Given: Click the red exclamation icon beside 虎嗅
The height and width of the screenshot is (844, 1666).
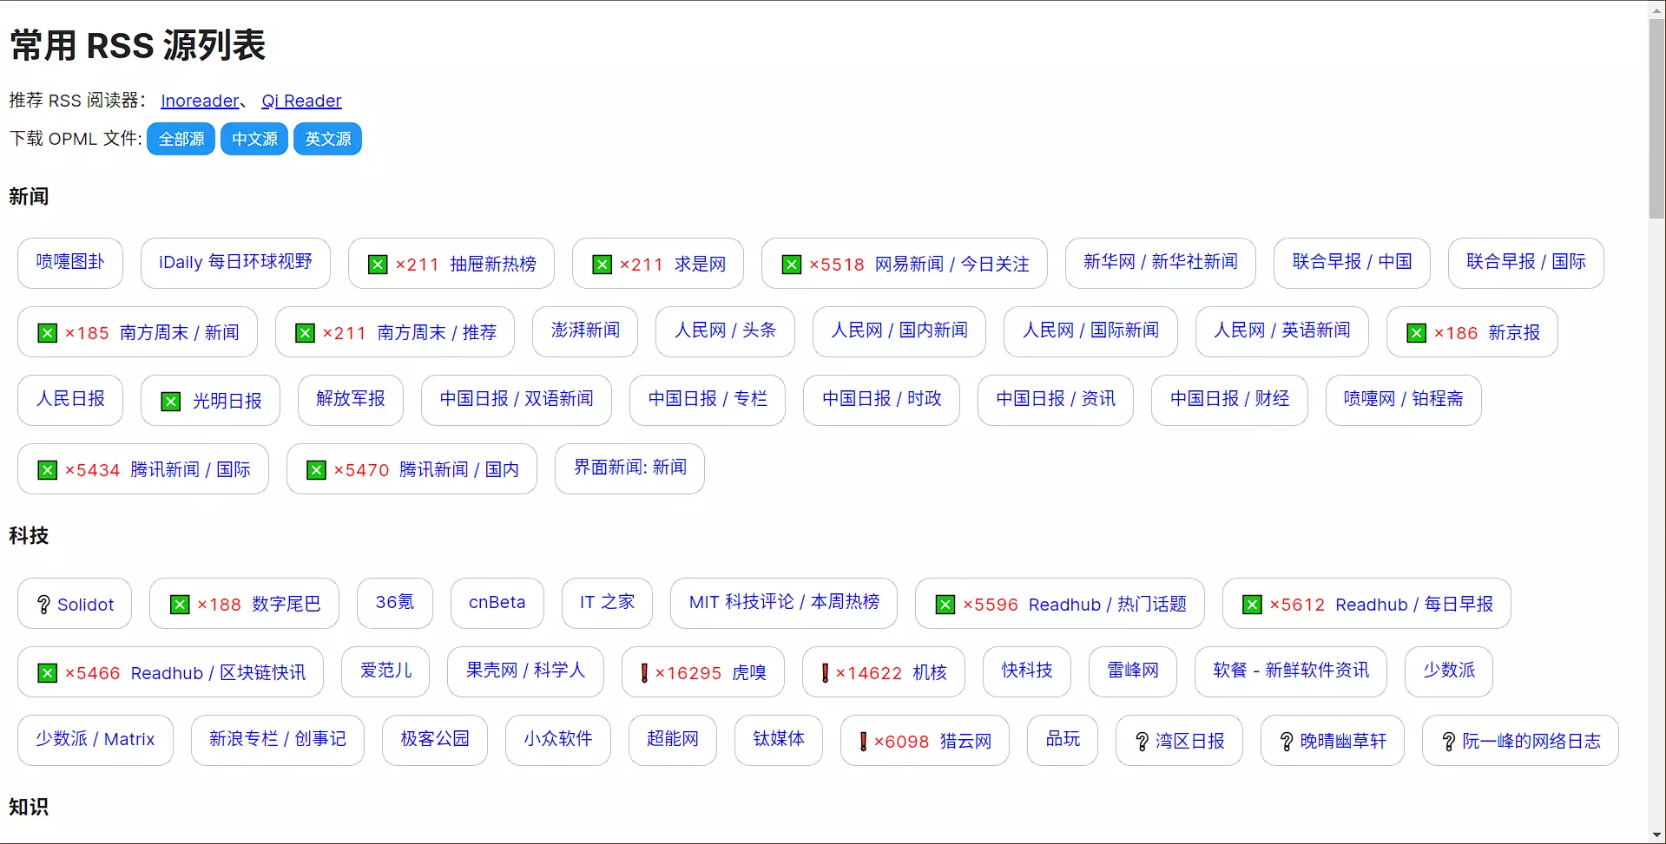Looking at the screenshot, I should click(x=644, y=673).
